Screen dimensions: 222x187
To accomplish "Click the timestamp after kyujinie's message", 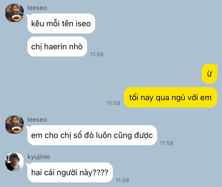I will tap(122, 180).
